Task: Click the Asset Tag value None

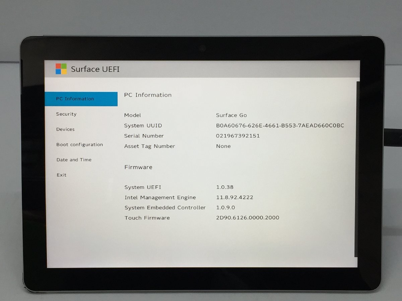Action: pyautogui.click(x=223, y=146)
